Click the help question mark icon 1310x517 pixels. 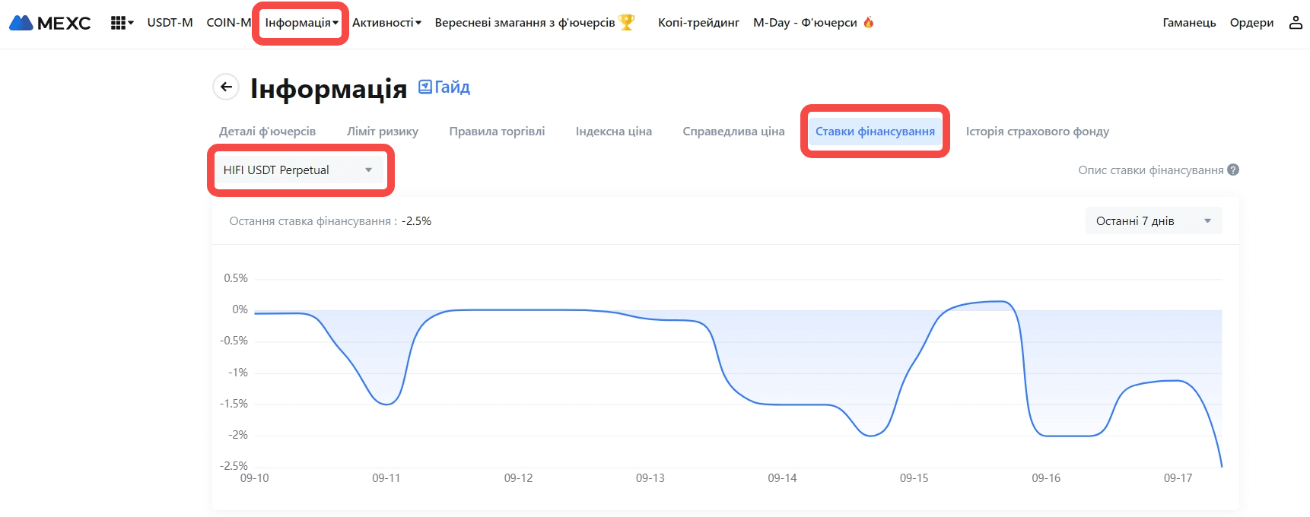1233,170
